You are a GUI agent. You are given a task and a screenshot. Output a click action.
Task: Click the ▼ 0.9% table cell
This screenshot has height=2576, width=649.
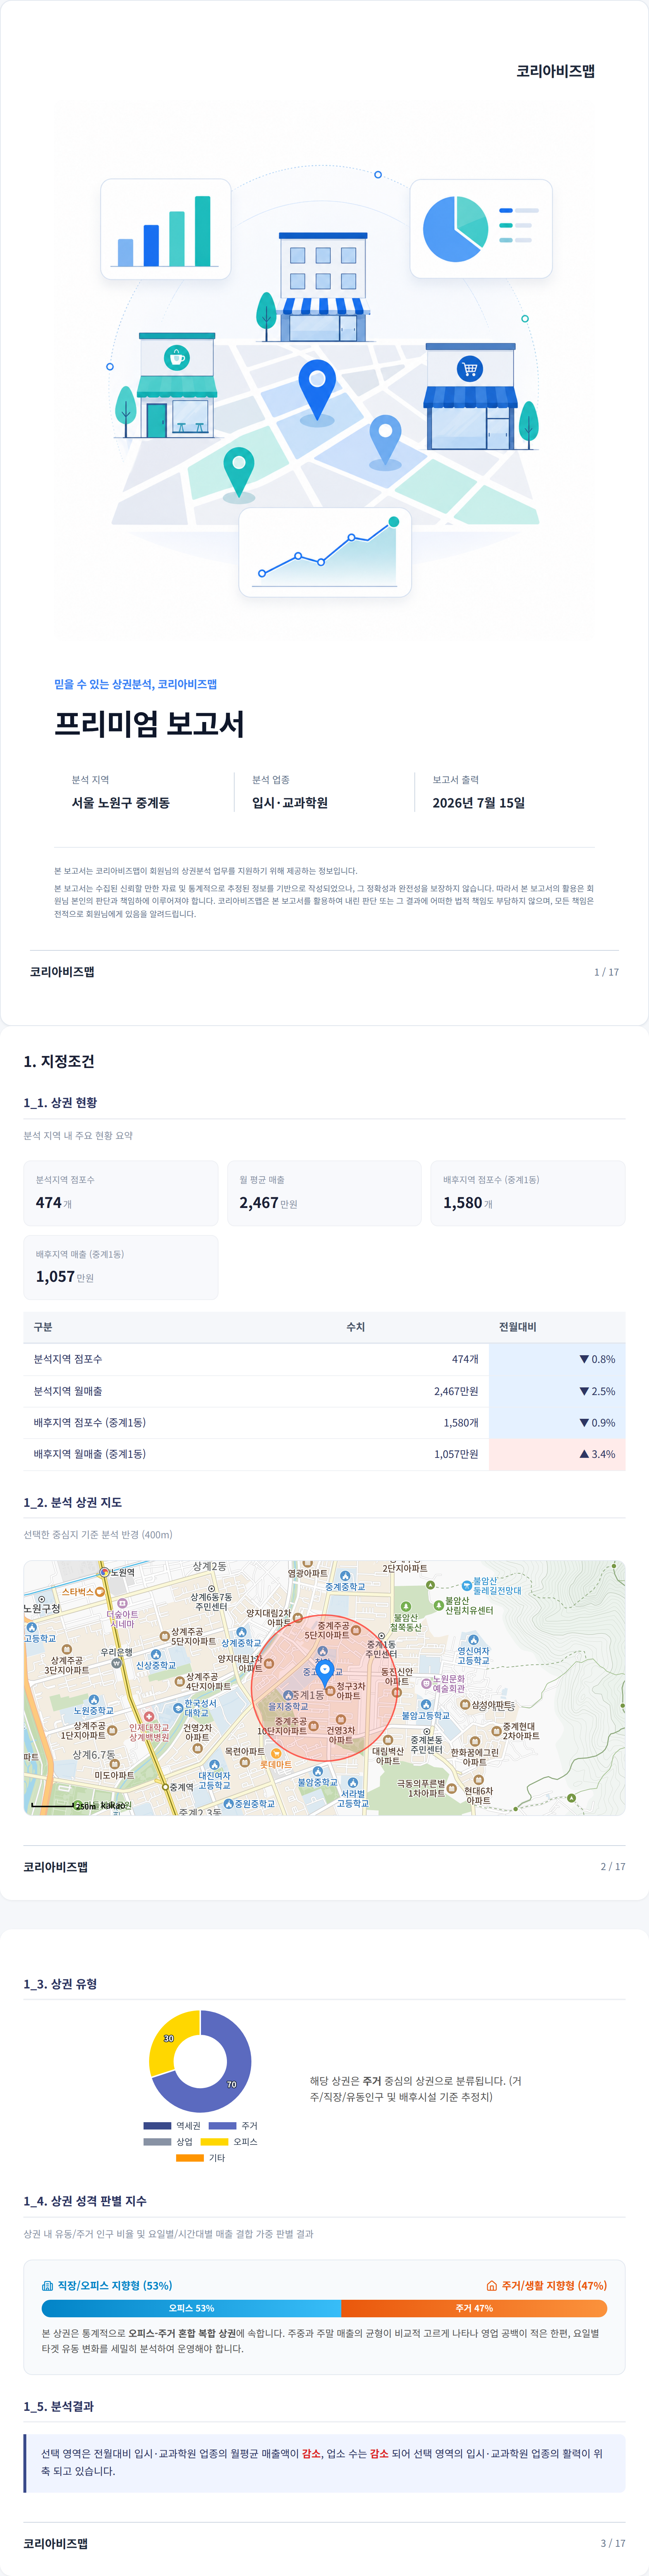(x=557, y=1422)
